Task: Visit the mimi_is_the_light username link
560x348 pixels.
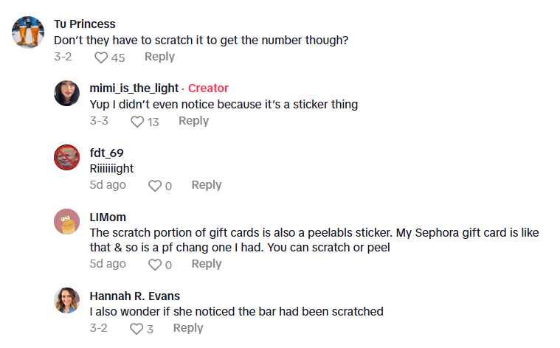Action: [134, 88]
